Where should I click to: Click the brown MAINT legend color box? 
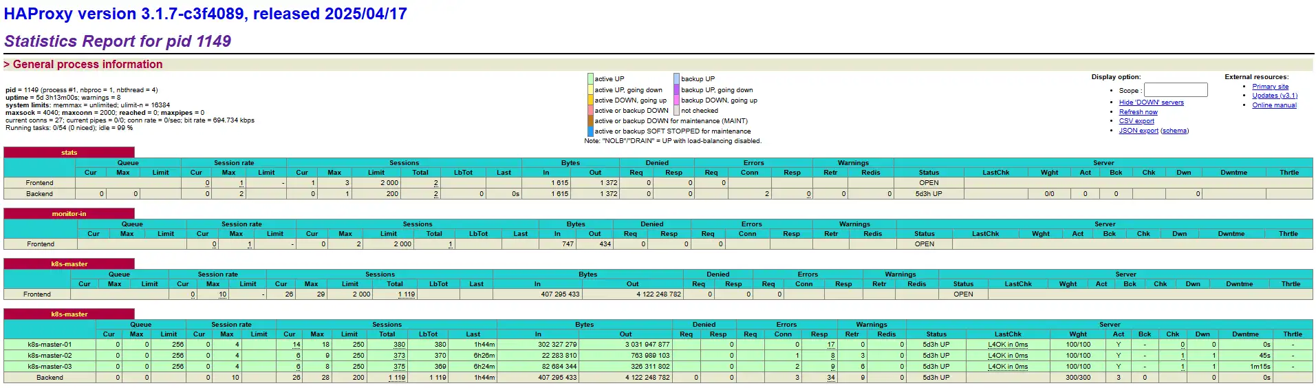point(590,121)
